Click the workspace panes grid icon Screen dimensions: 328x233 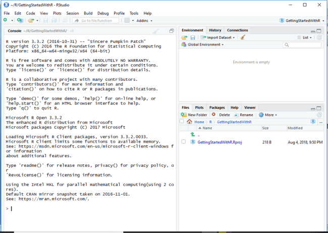(x=127, y=20)
